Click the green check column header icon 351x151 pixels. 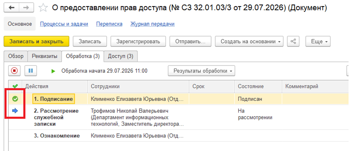15,86
